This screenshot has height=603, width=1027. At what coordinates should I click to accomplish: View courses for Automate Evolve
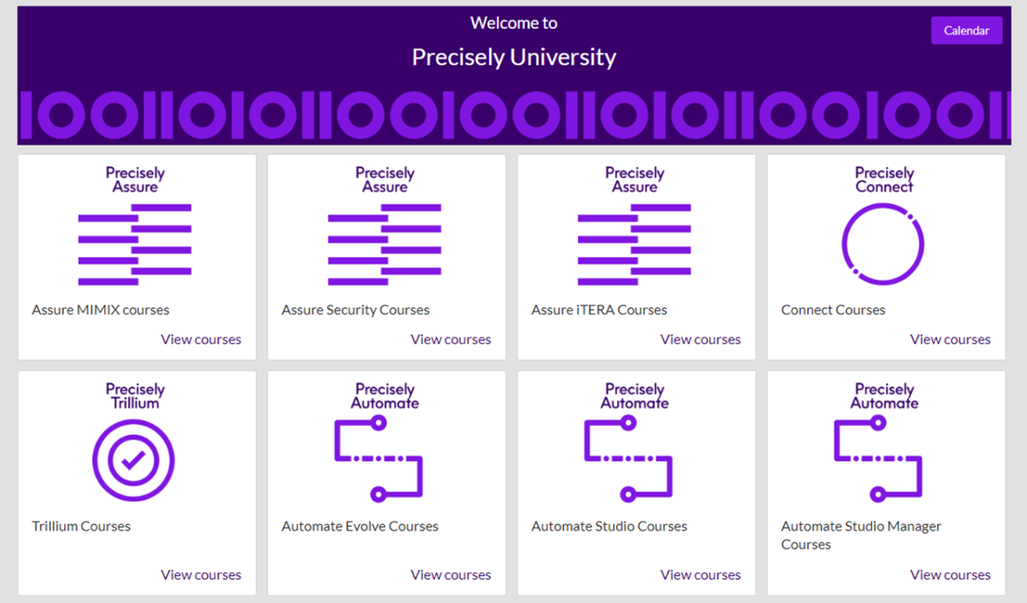[x=450, y=574]
